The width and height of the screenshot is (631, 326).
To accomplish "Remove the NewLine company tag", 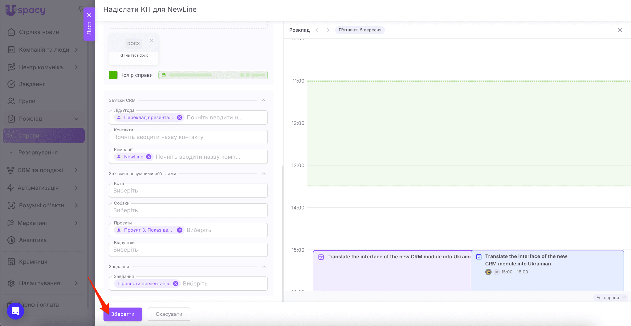I will pos(149,157).
